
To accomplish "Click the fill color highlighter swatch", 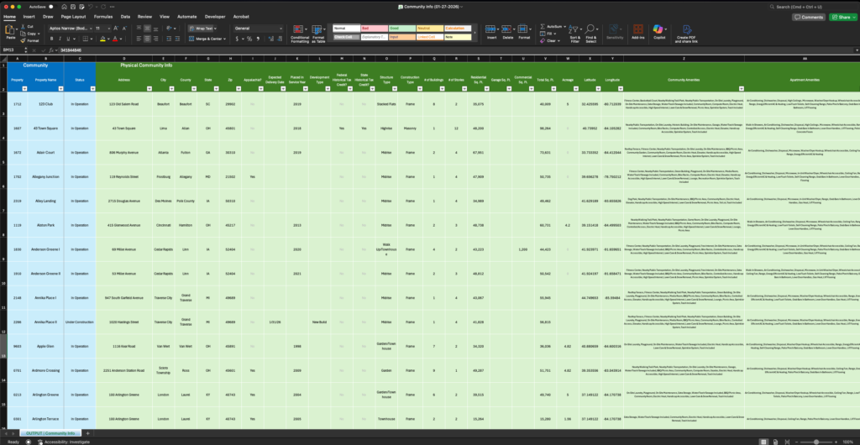I will 102,39.
